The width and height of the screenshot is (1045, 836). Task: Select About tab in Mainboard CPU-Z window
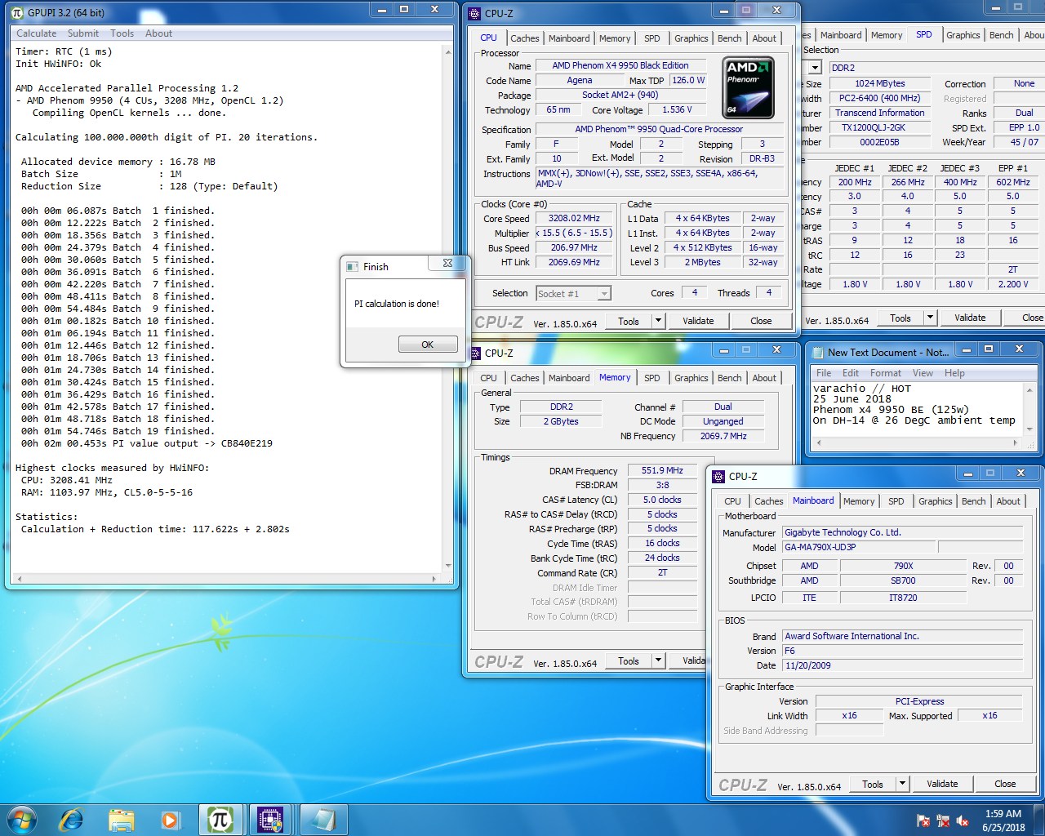tap(1008, 501)
